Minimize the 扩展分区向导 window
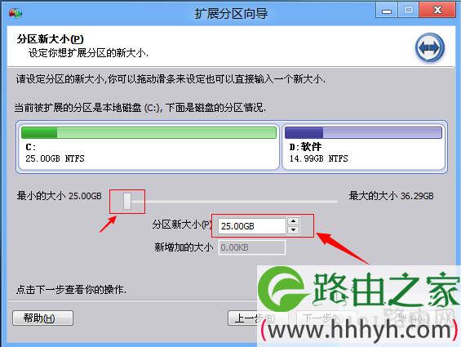461x347 pixels. point(386,11)
